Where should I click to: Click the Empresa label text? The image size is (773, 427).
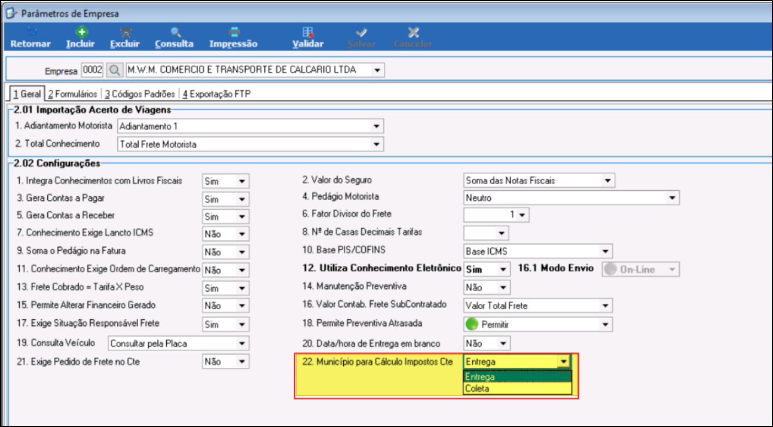[61, 71]
